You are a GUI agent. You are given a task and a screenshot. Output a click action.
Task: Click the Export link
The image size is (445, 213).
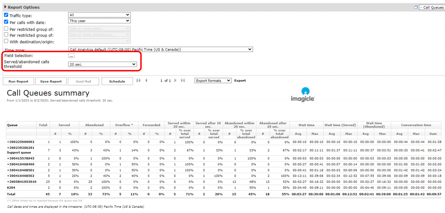(240, 81)
